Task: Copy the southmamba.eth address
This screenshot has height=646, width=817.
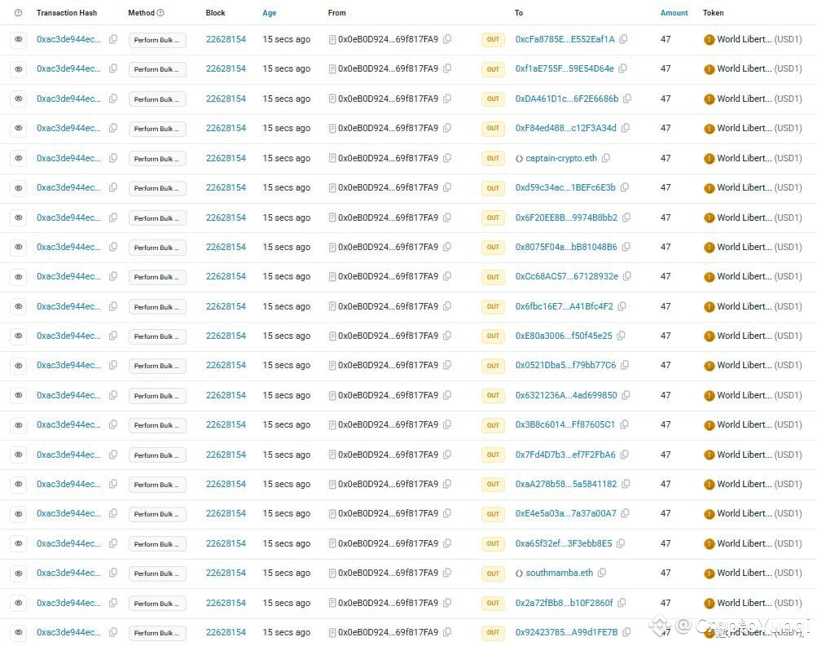Action: point(602,573)
